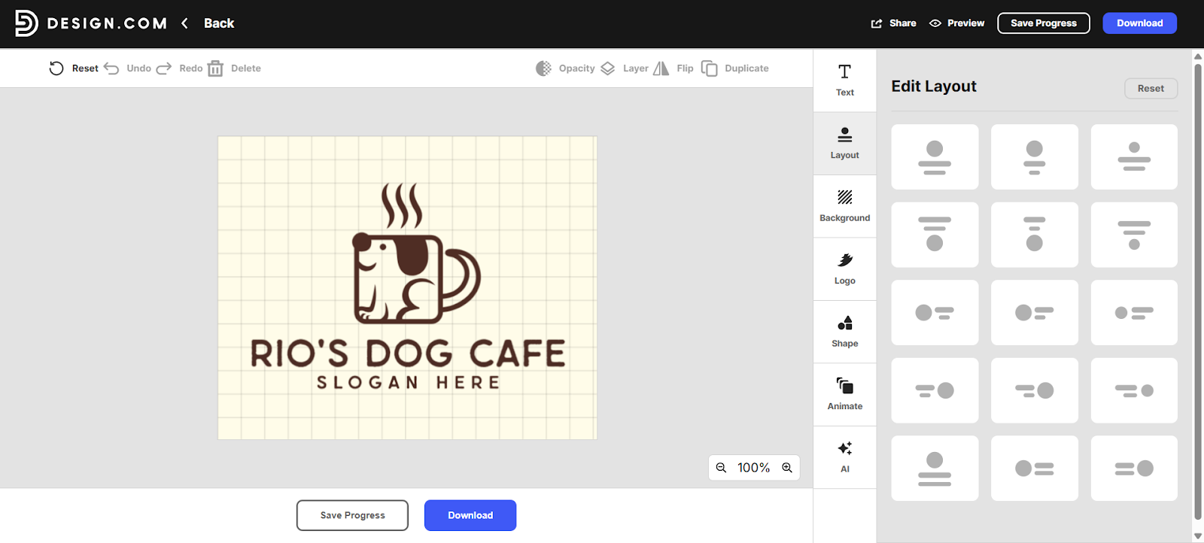Zoom out using the magnifier minus icon
The image size is (1204, 543).
[721, 468]
